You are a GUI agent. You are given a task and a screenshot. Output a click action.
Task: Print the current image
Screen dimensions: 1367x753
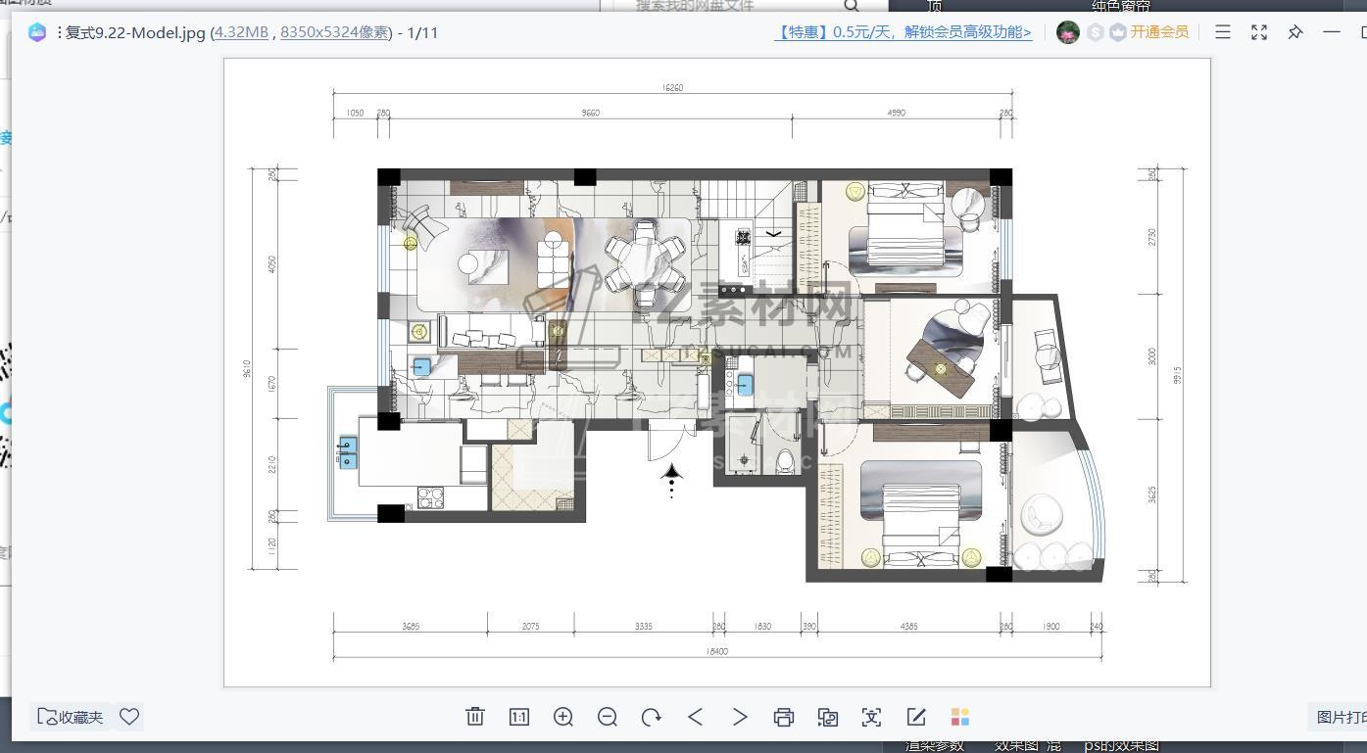(783, 717)
